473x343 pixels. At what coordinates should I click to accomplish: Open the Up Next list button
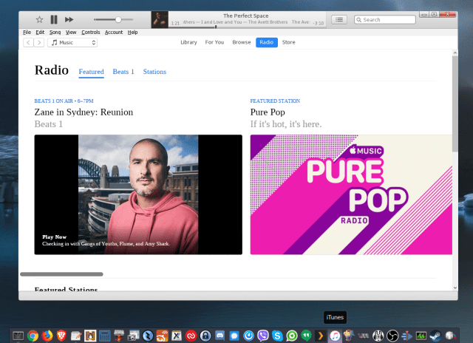tap(339, 20)
